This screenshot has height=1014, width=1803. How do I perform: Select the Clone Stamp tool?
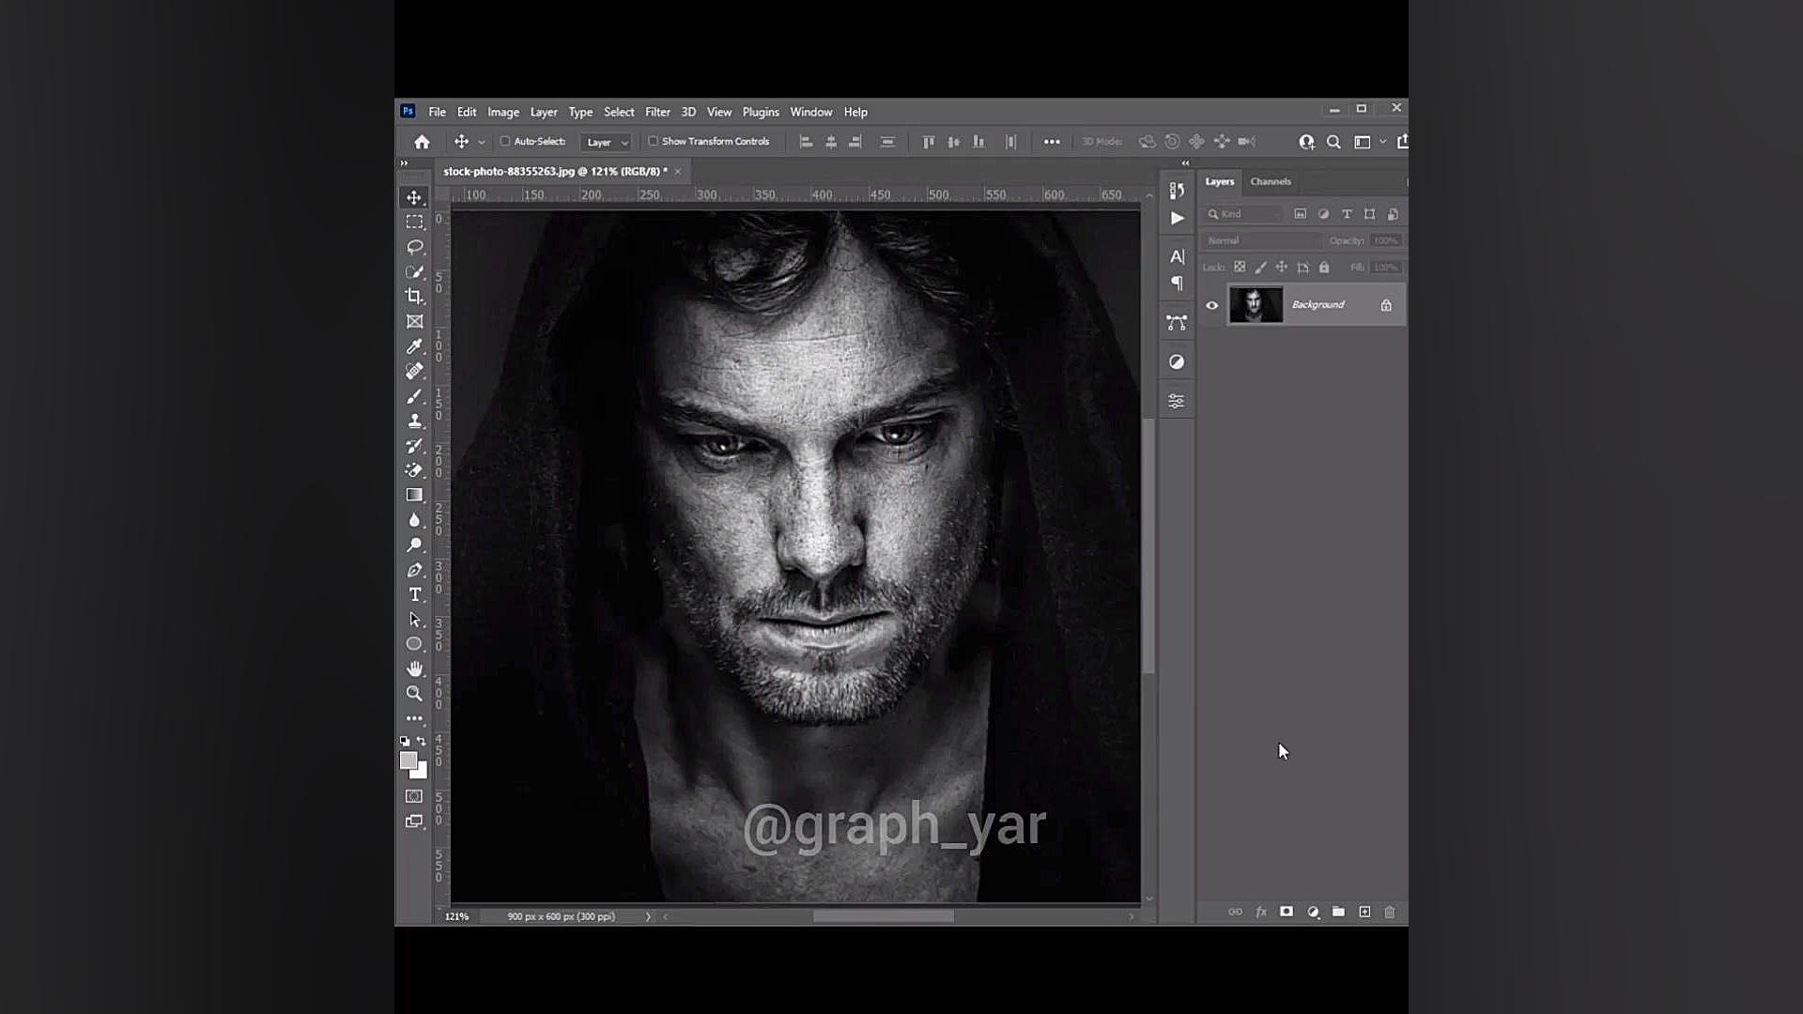click(x=414, y=422)
